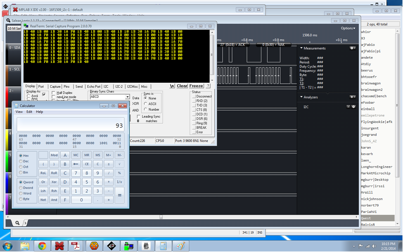Screen dimensions: 403x252
Task: Open the Binary Sync Chars dropdown
Action: (127, 97)
